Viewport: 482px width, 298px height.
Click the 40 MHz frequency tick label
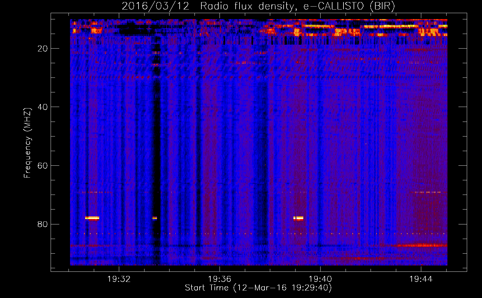pos(43,107)
